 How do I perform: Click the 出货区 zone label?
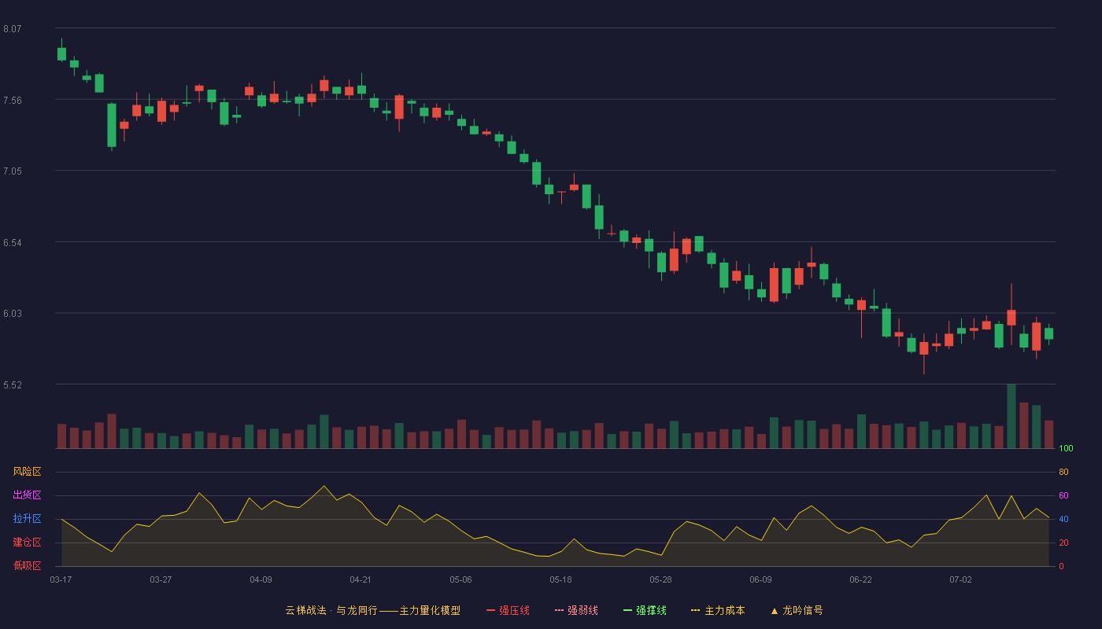[28, 495]
